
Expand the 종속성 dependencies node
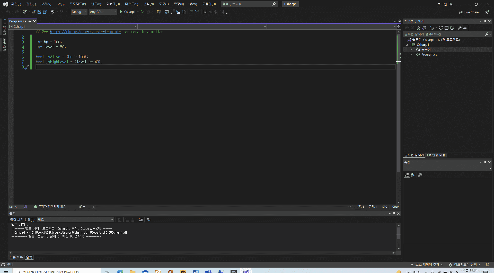[x=411, y=50]
